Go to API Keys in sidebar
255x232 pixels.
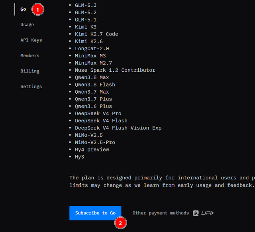click(x=31, y=40)
